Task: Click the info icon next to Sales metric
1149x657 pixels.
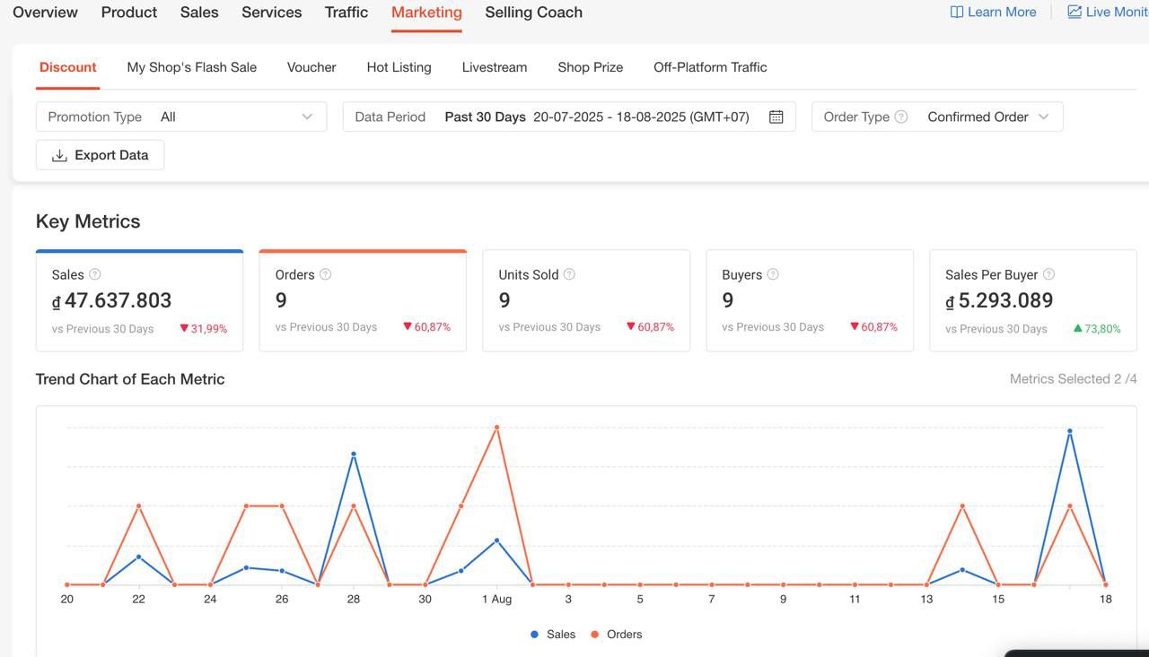Action: pos(95,274)
